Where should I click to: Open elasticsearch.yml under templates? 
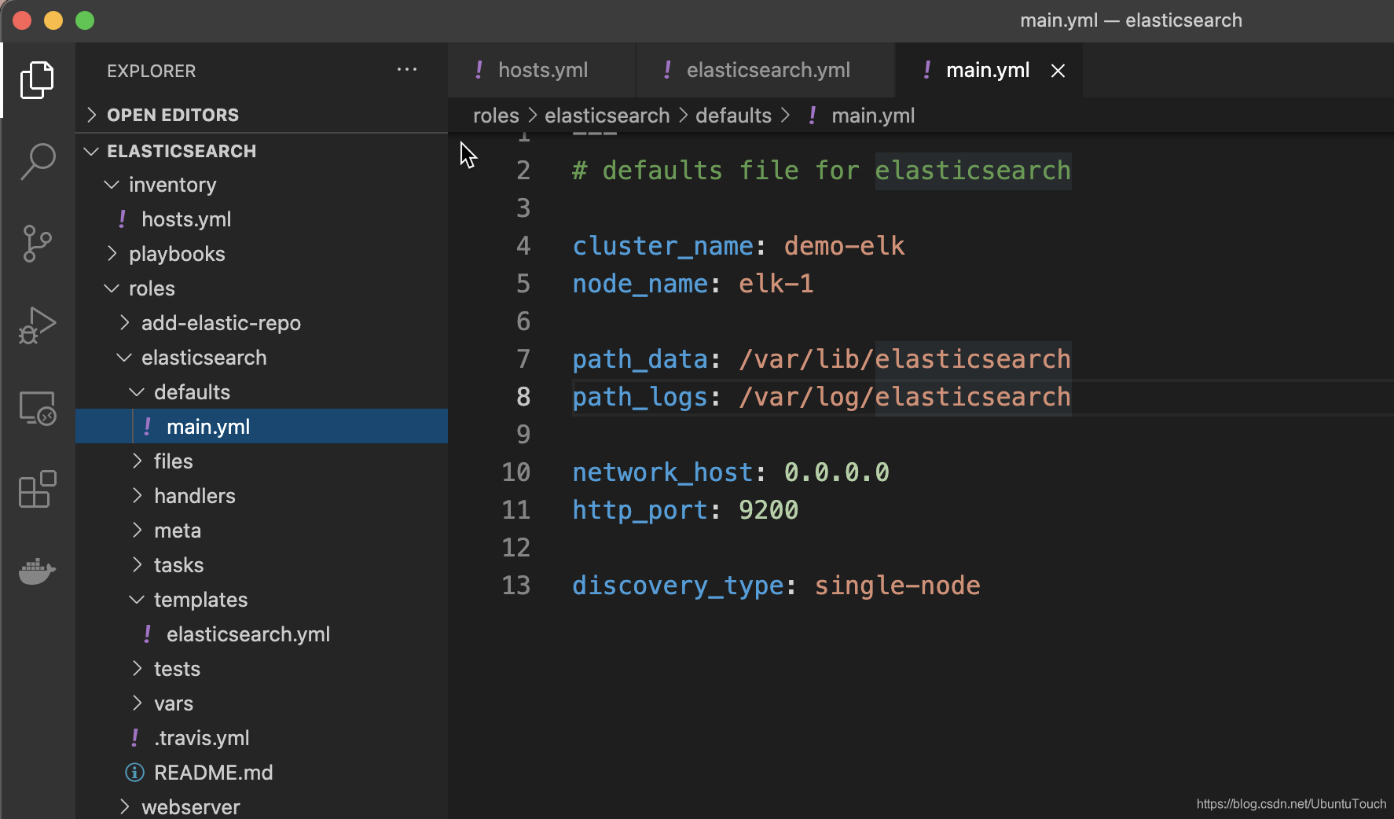pos(262,634)
